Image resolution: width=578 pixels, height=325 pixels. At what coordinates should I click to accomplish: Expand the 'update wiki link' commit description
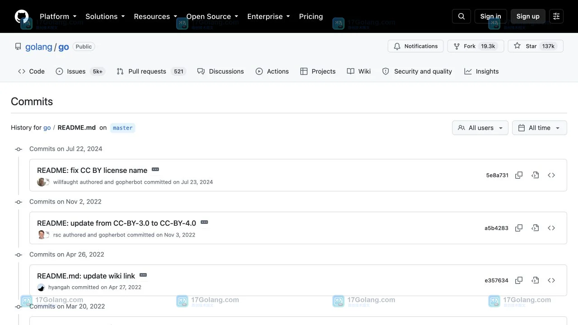143,275
